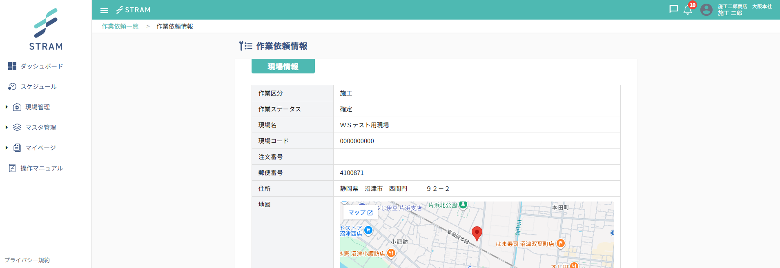
Task: Click the 片浜北公園 park marker
Action: tap(463, 205)
